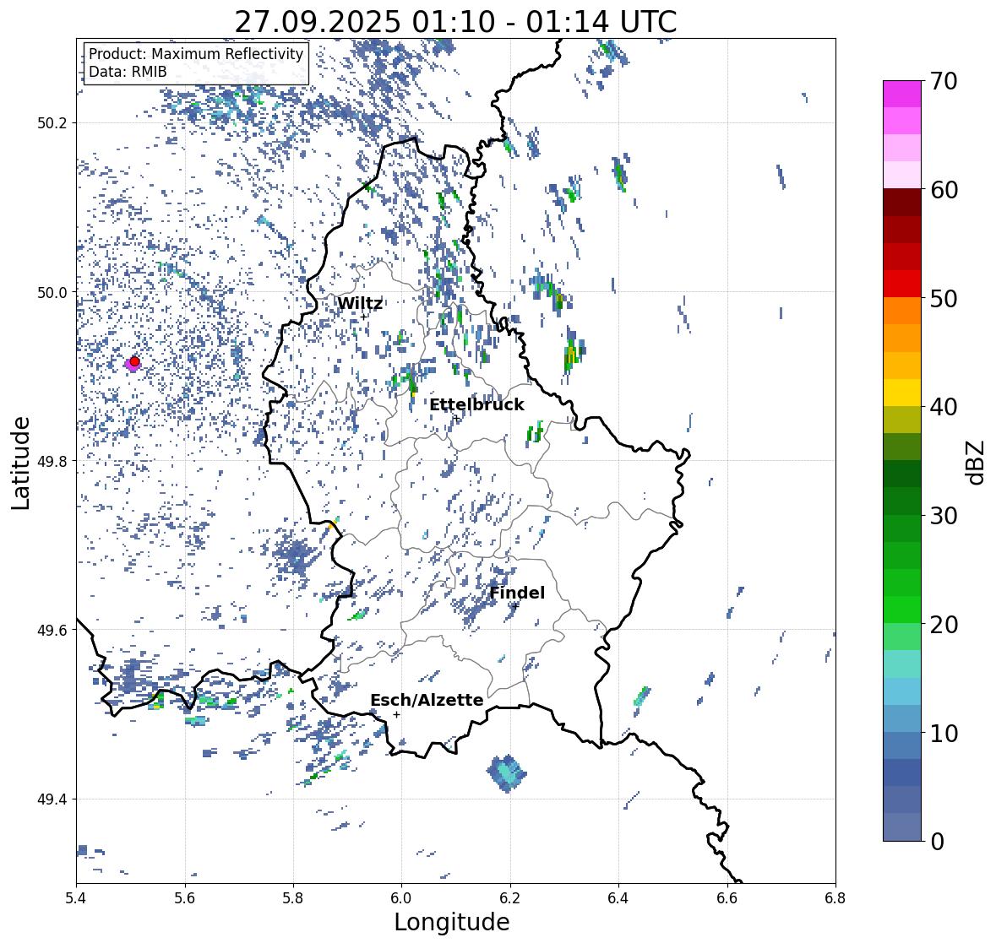
Task: Click the 70 value on colorbar
Action: coord(944,81)
